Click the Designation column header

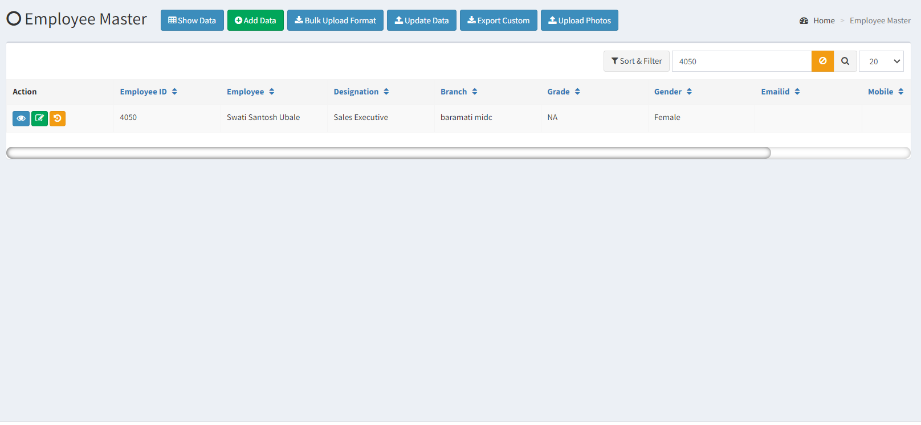coord(356,92)
